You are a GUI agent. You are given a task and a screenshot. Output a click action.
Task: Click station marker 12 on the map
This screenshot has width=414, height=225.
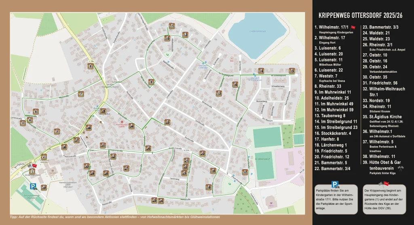point(185,34)
